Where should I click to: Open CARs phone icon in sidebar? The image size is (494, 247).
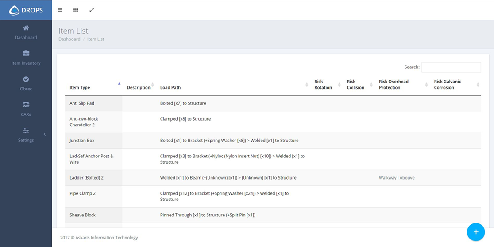[26, 105]
